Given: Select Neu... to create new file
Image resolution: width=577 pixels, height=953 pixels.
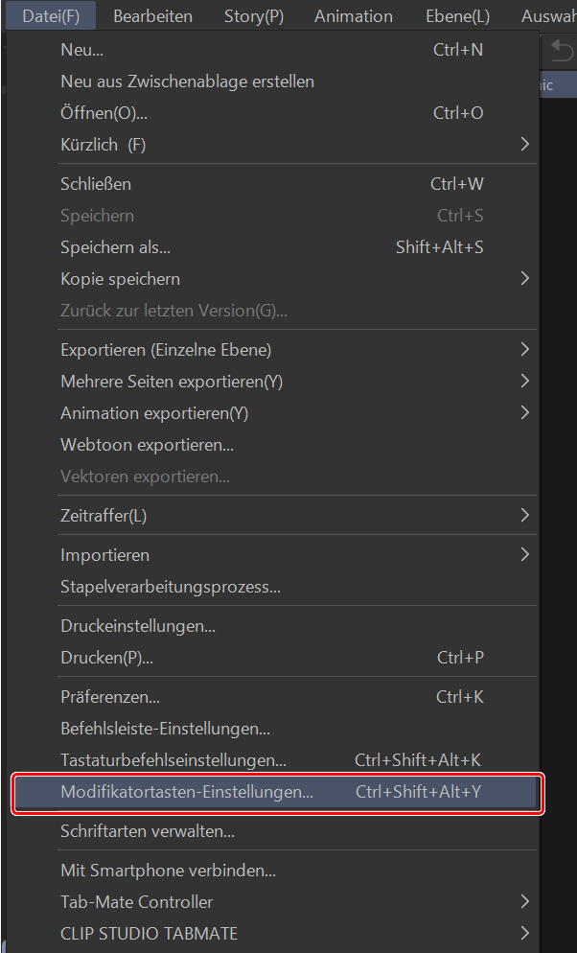Looking at the screenshot, I should click(x=81, y=50).
